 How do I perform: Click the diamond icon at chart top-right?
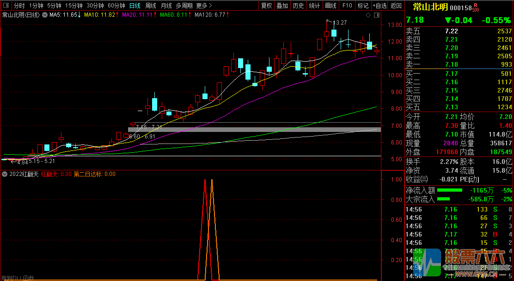pos(368,15)
